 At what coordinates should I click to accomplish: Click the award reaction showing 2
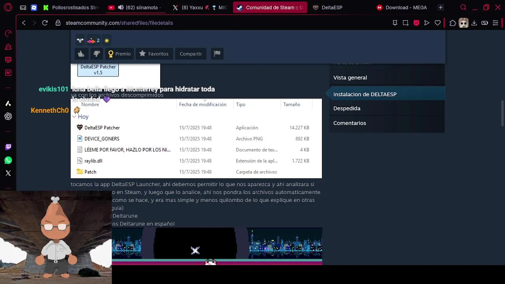(94, 40)
